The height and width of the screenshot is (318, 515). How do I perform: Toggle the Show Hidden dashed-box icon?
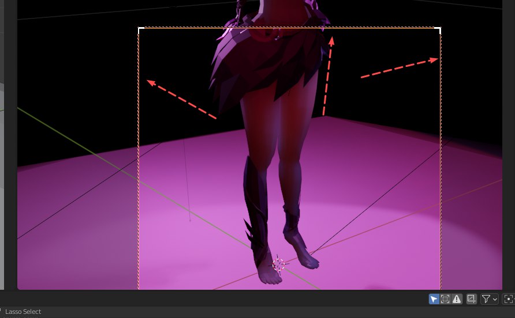click(445, 299)
